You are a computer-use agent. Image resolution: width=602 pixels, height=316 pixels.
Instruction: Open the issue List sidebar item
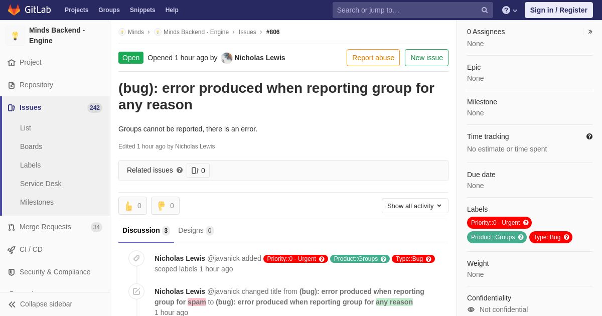pyautogui.click(x=26, y=128)
